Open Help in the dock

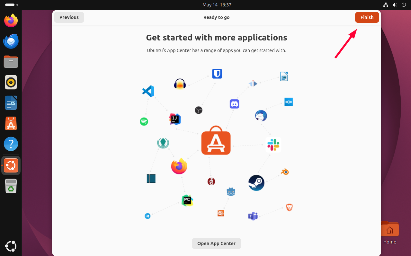[x=11, y=144]
